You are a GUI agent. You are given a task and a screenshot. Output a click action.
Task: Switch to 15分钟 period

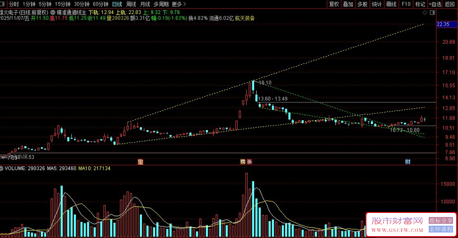(62, 5)
